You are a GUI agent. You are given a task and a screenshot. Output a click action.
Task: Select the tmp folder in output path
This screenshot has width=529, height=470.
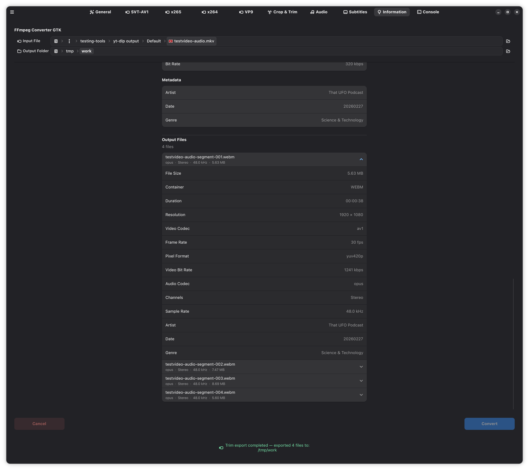[70, 51]
